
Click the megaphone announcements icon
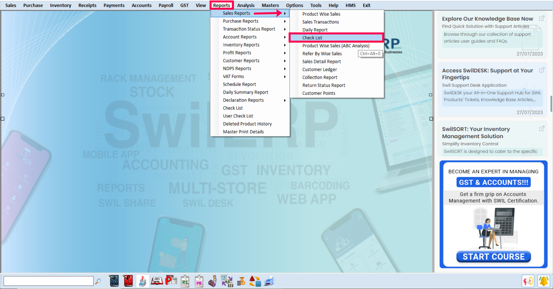coord(528,281)
